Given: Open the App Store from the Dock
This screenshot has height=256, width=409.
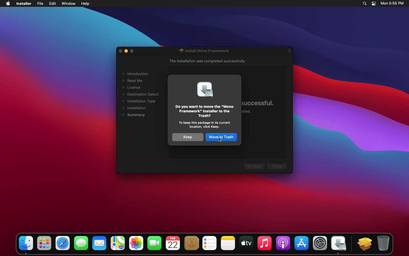Looking at the screenshot, I should [301, 243].
